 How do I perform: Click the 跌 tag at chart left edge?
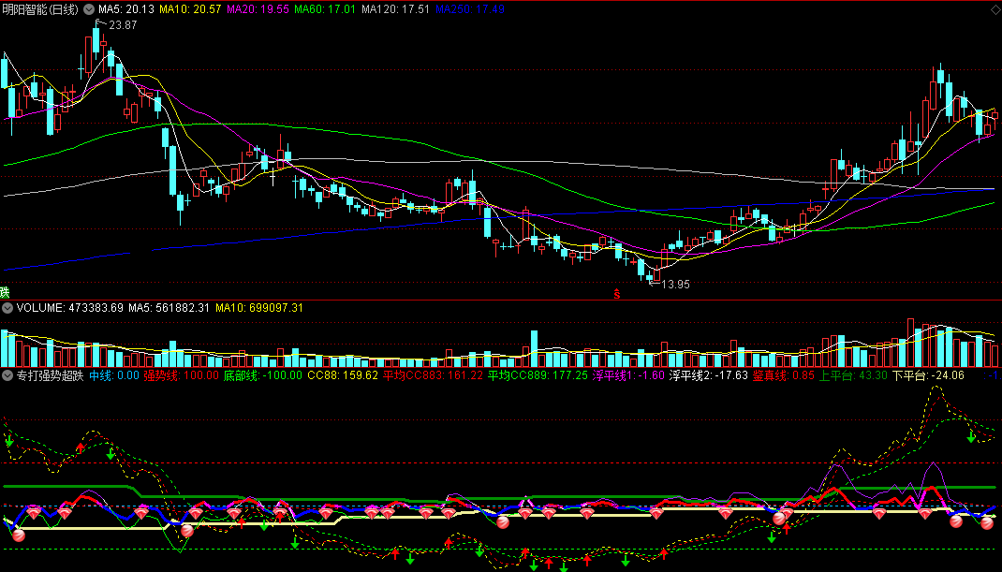click(x=5, y=293)
